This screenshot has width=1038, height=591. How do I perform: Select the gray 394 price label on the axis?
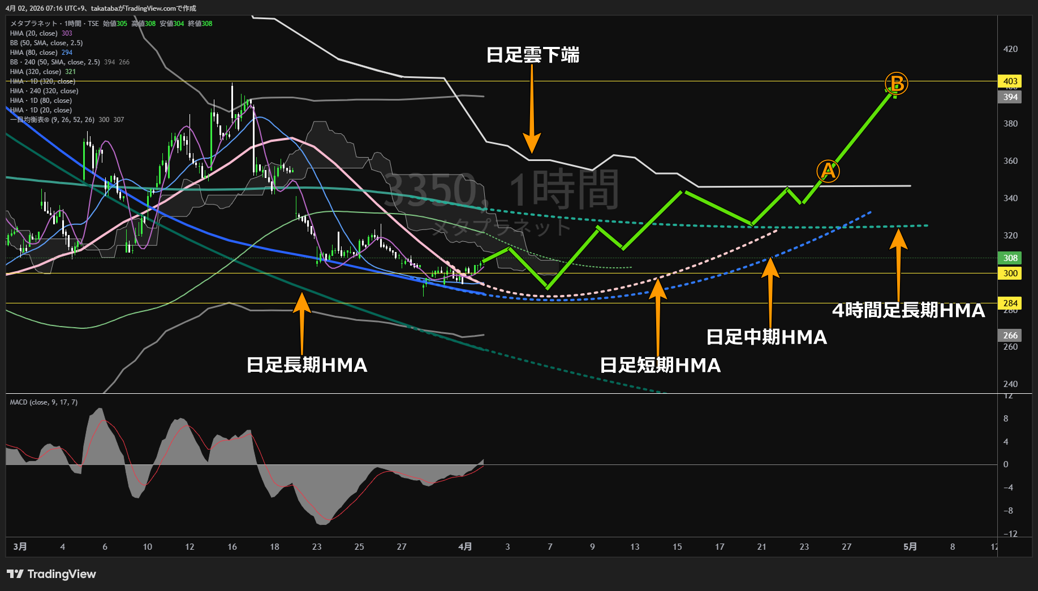click(1010, 97)
